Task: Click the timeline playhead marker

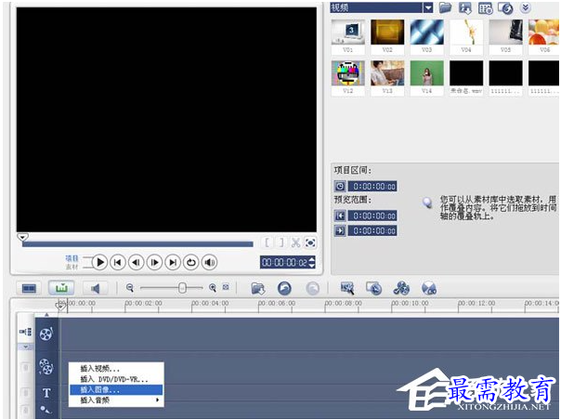Action: (60, 307)
